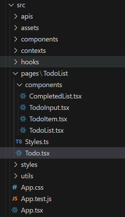The image size is (125, 217).
Task: Expand the hooks folder chevron
Action: tap(16, 62)
